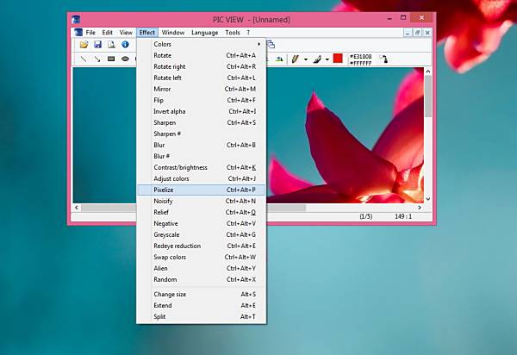Select the ellipse drawing tool
517x355 pixels.
pyautogui.click(x=125, y=59)
